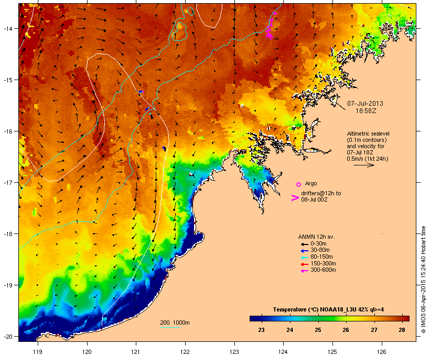Click latitude axis label -15
430x356 pixels.
[7, 80]
